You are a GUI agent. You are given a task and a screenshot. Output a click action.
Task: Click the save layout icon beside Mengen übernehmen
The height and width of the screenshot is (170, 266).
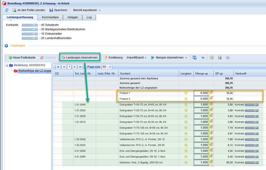194,58
